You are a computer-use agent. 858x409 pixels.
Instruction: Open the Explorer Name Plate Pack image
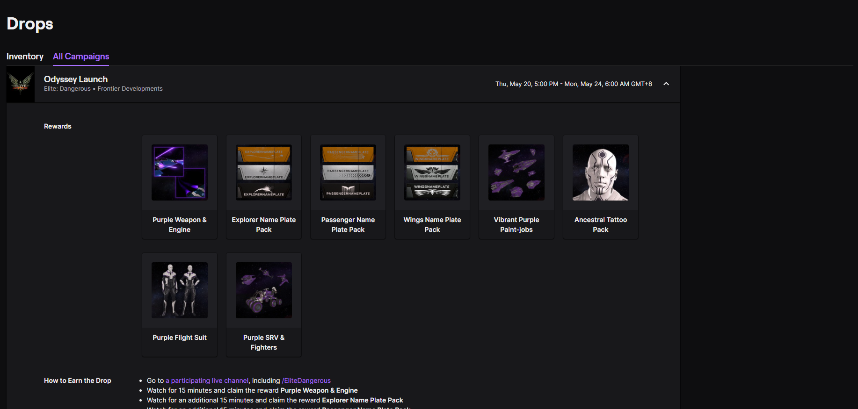pos(264,172)
